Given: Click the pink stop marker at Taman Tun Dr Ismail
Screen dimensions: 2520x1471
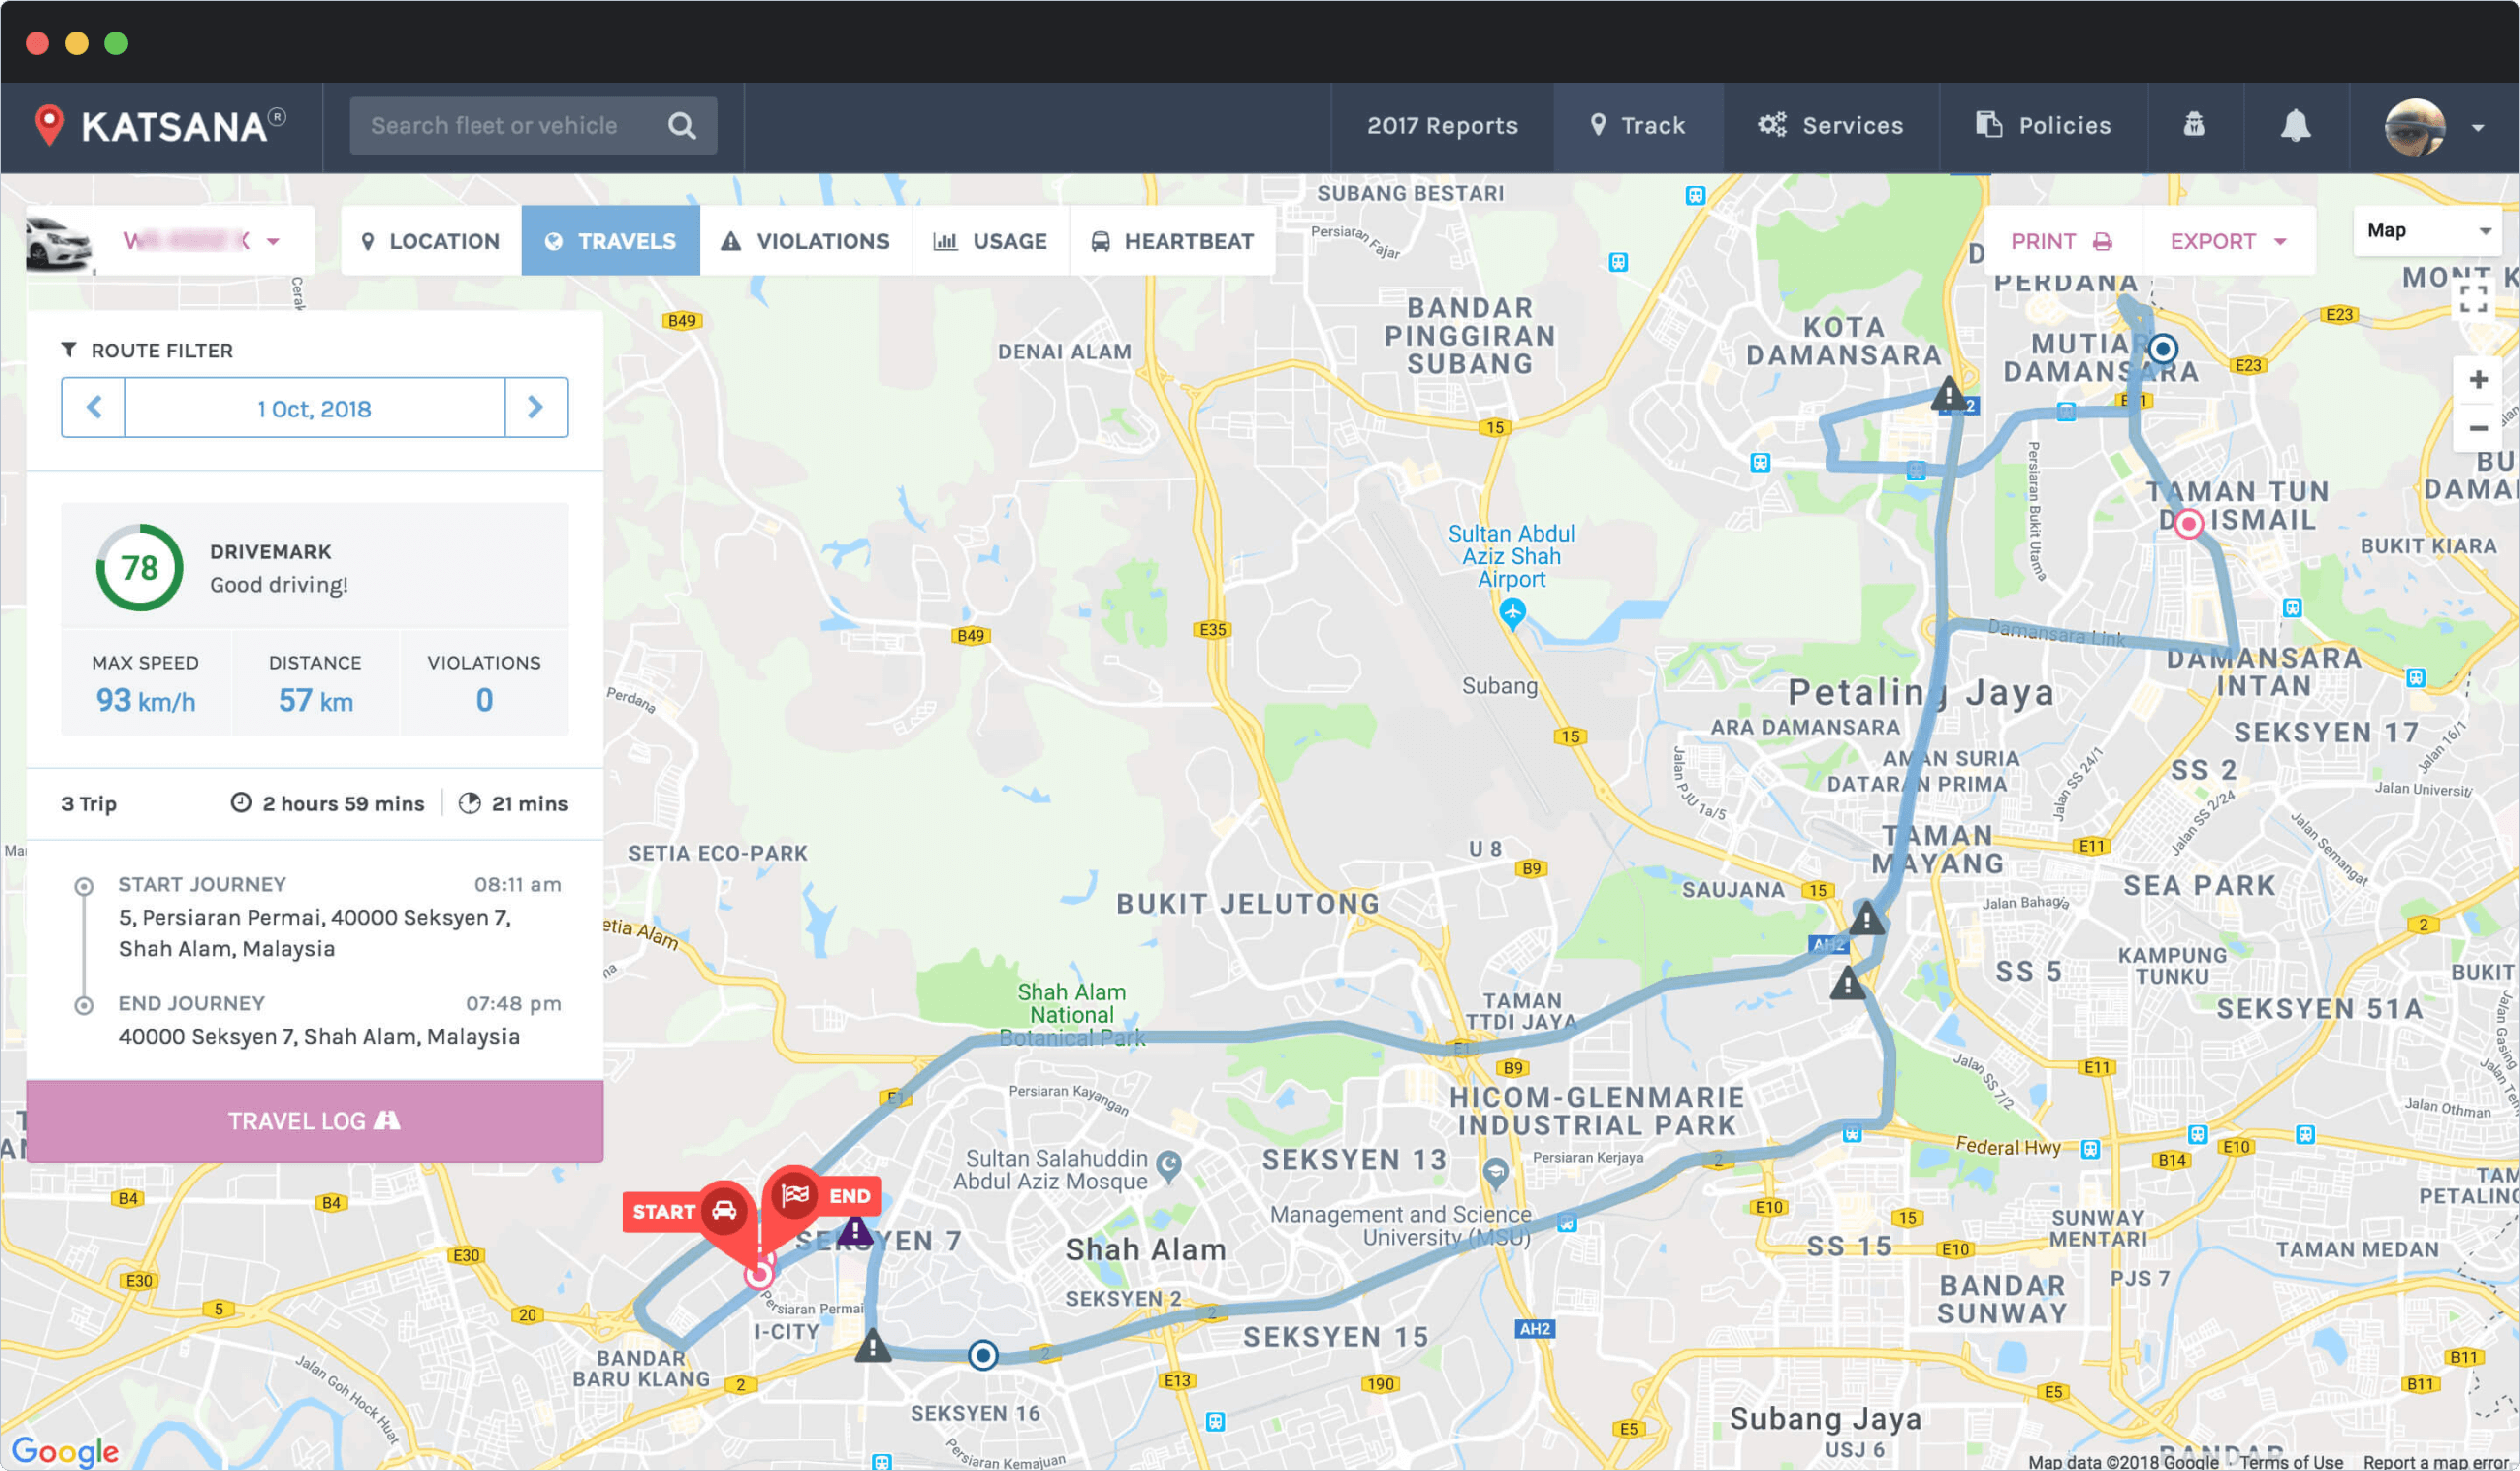Looking at the screenshot, I should tap(2189, 523).
